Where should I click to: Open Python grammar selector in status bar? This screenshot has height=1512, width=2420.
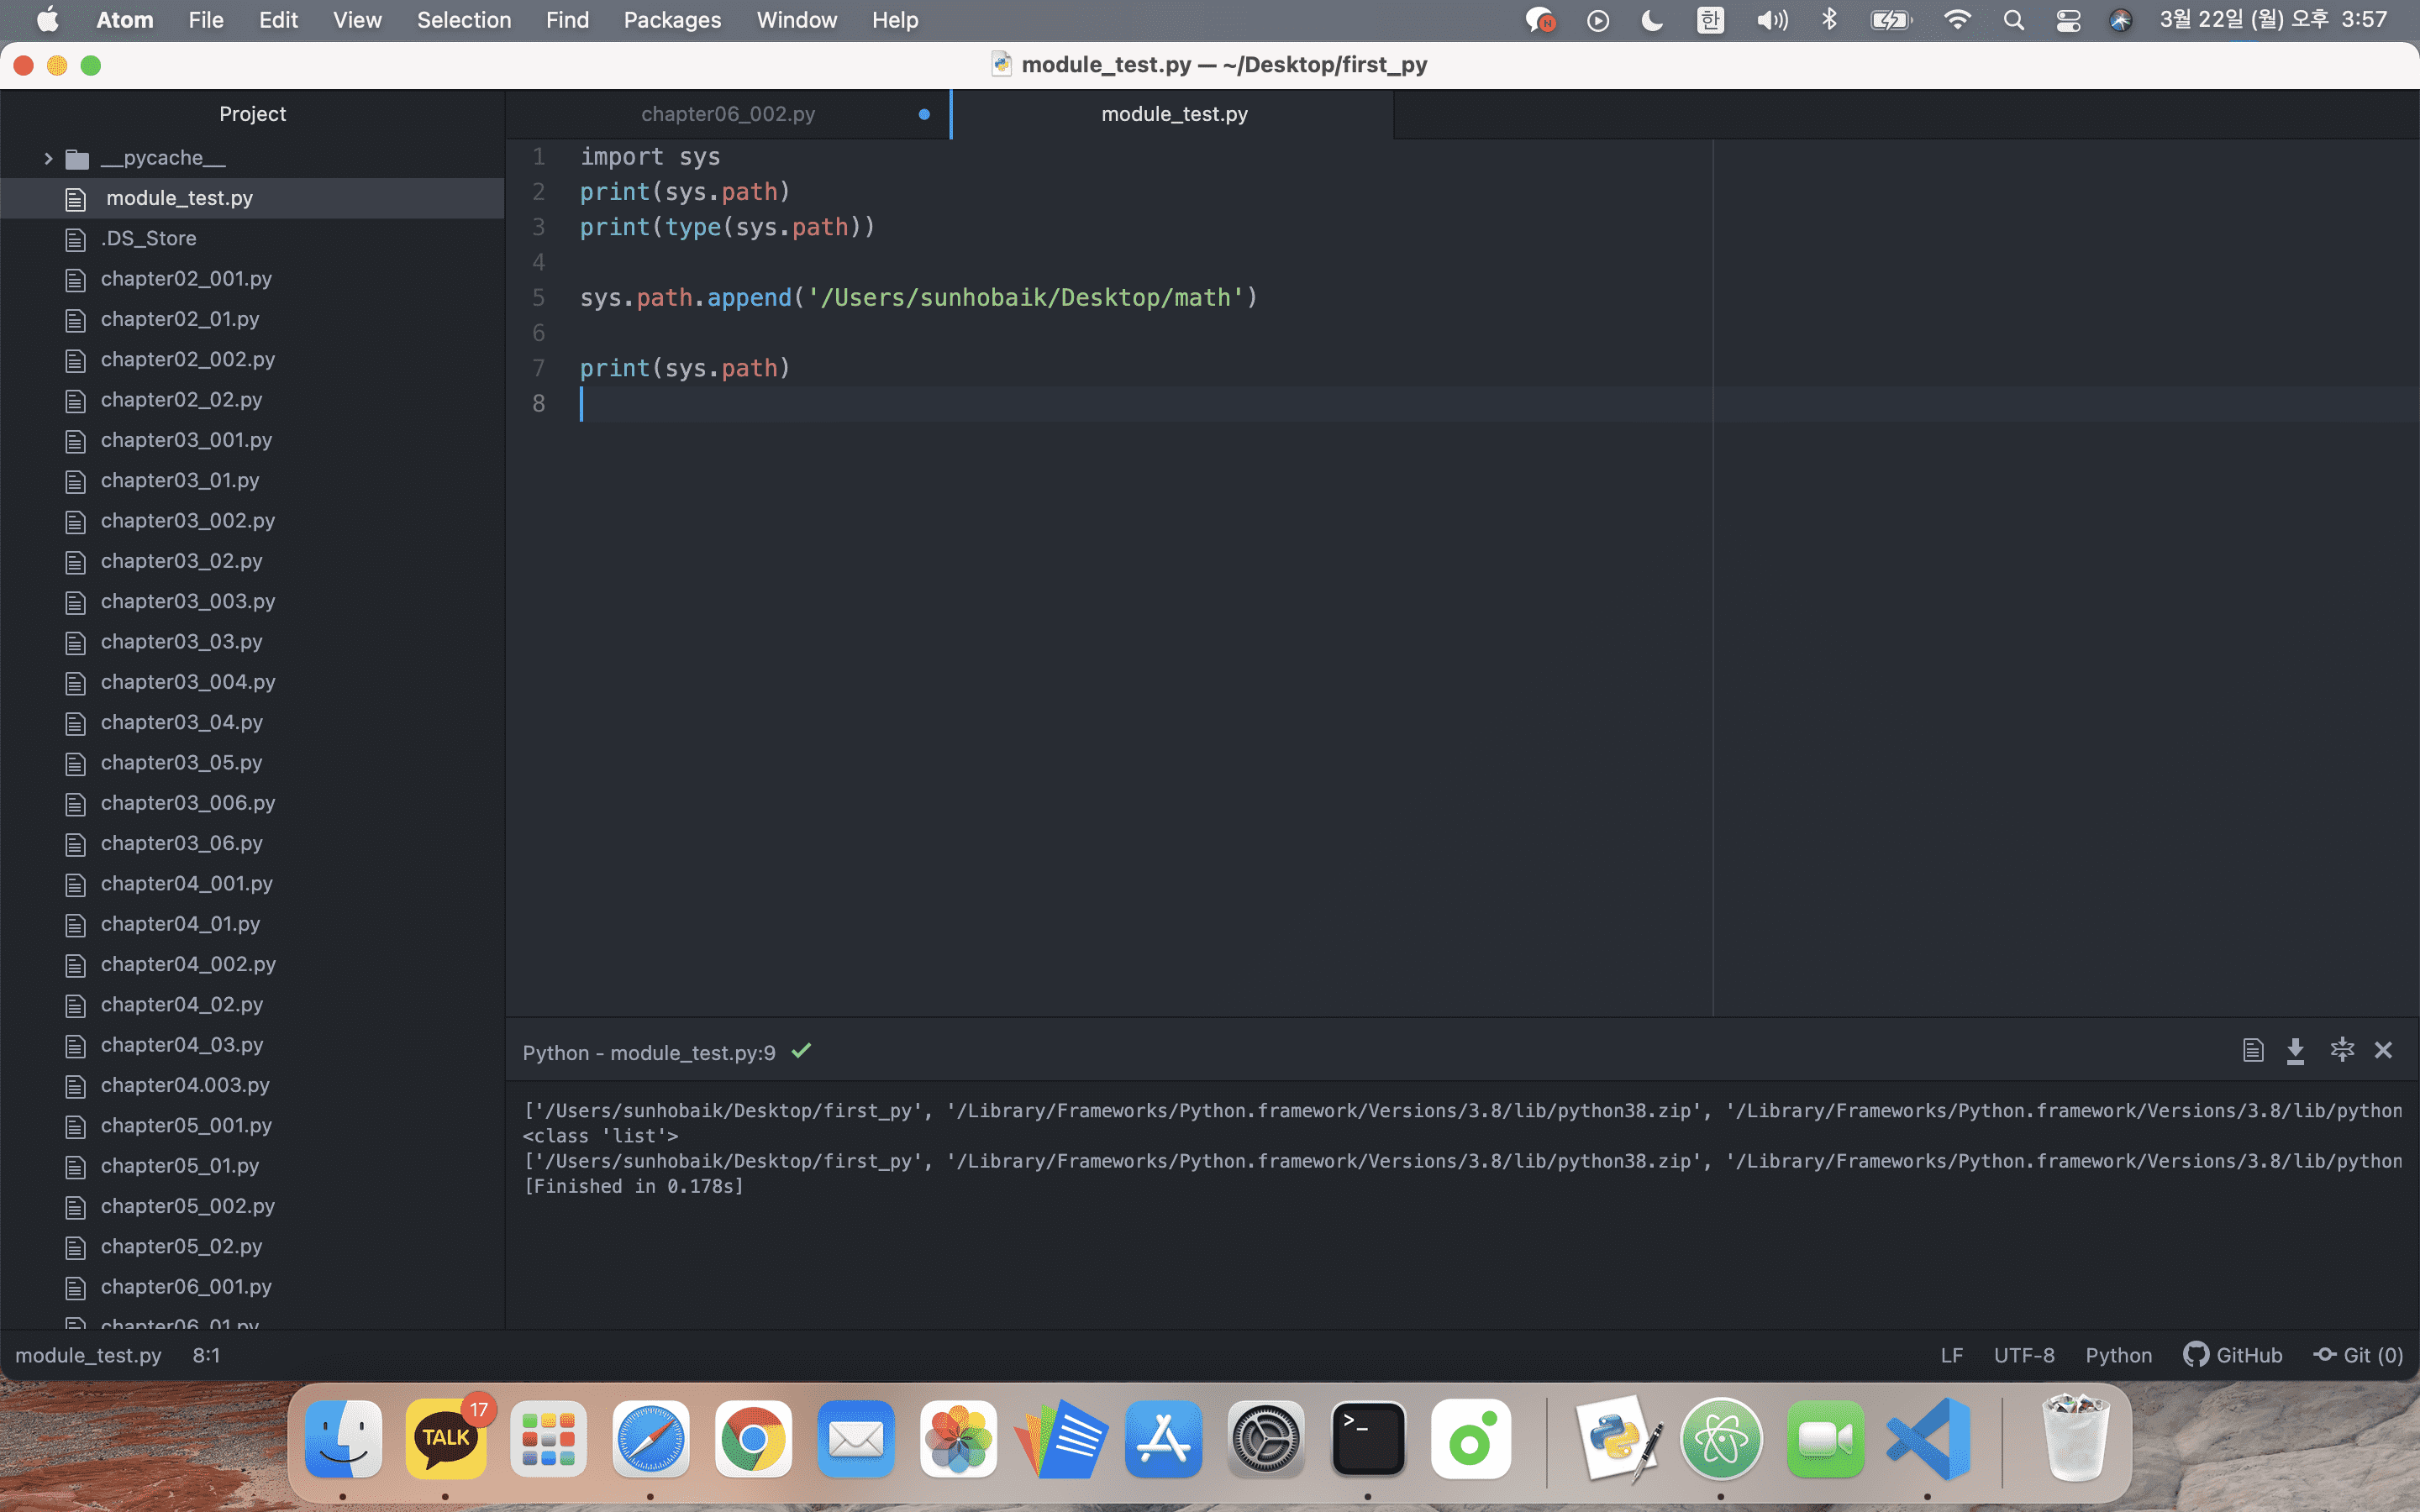pyautogui.click(x=2118, y=1355)
